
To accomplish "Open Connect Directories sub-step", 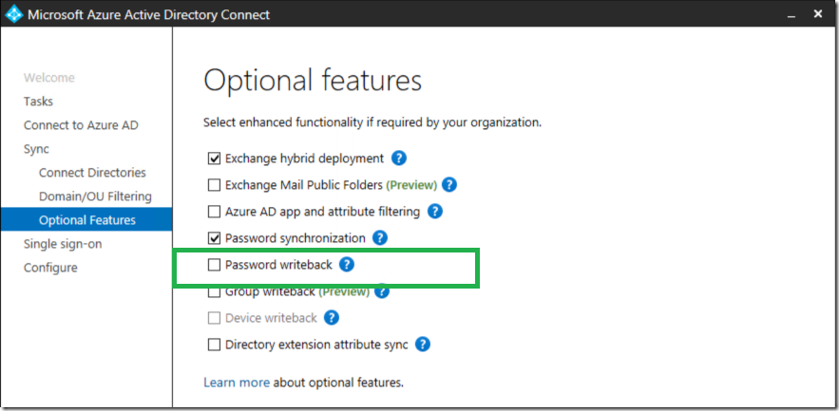I will [x=92, y=173].
